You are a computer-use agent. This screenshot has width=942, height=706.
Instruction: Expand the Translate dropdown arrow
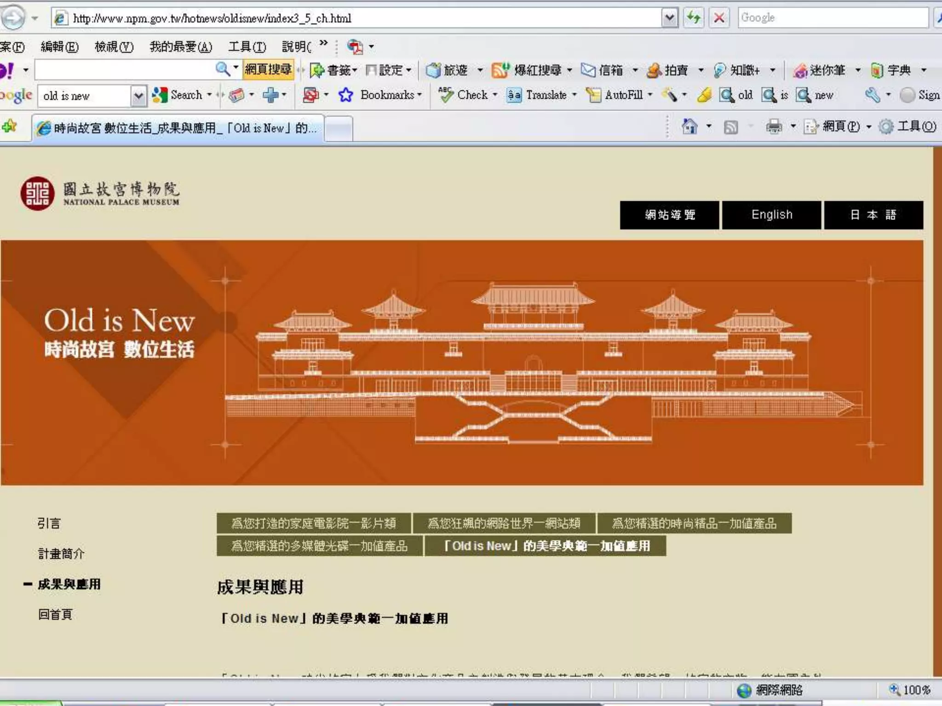(x=574, y=95)
